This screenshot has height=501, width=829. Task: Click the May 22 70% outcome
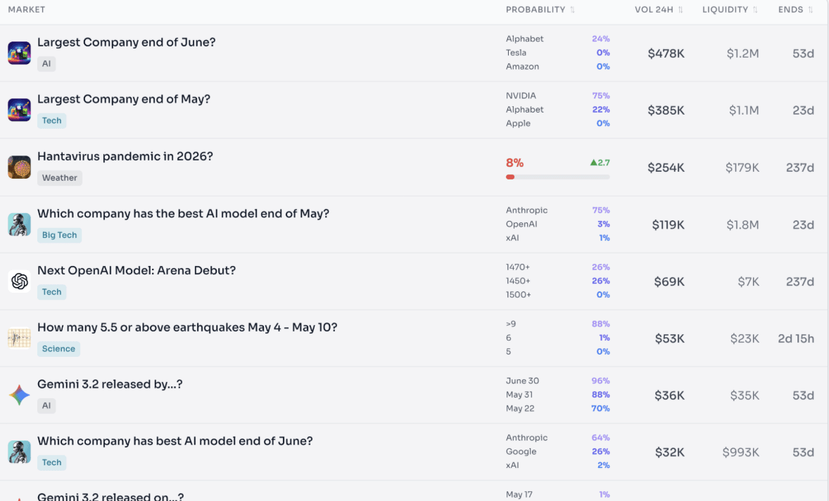[x=558, y=408]
